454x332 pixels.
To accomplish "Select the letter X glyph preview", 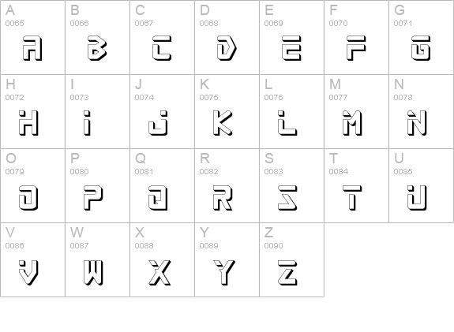I will [x=159, y=273].
